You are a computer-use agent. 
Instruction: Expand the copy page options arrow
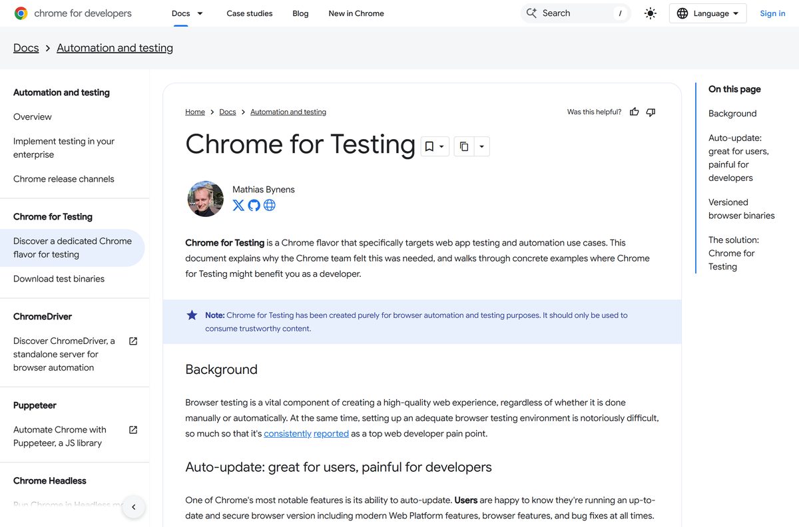pyautogui.click(x=481, y=146)
